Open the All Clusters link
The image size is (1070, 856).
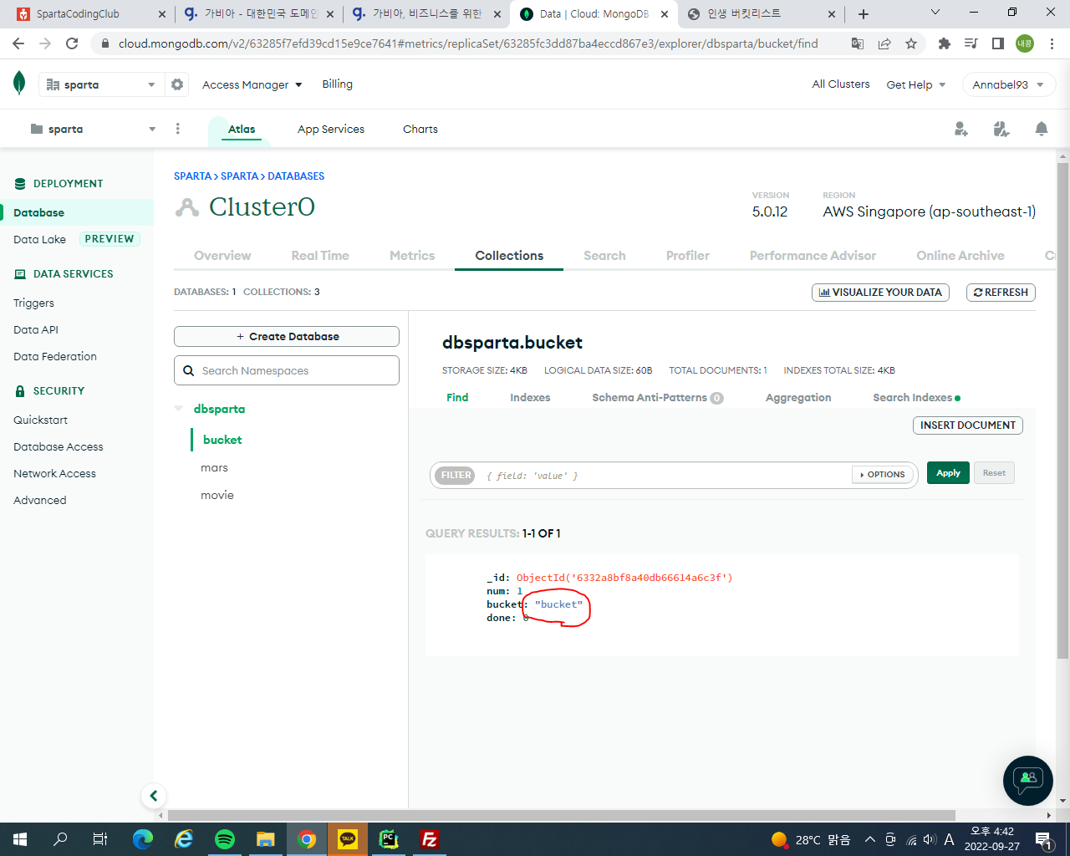(x=841, y=84)
